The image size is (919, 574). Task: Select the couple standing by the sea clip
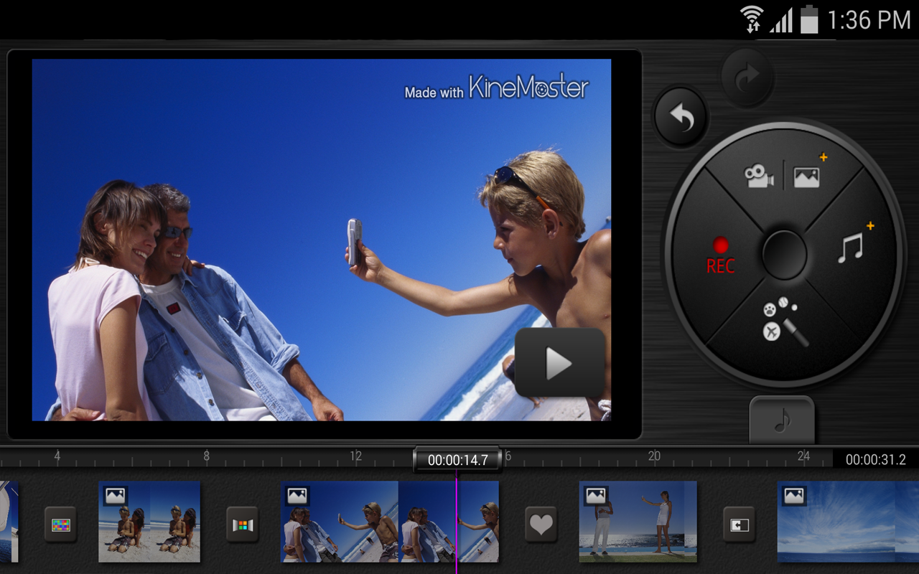click(x=638, y=522)
